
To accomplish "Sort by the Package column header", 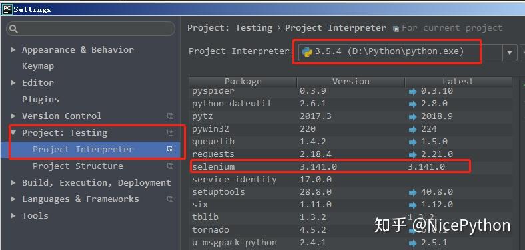I will (243, 82).
